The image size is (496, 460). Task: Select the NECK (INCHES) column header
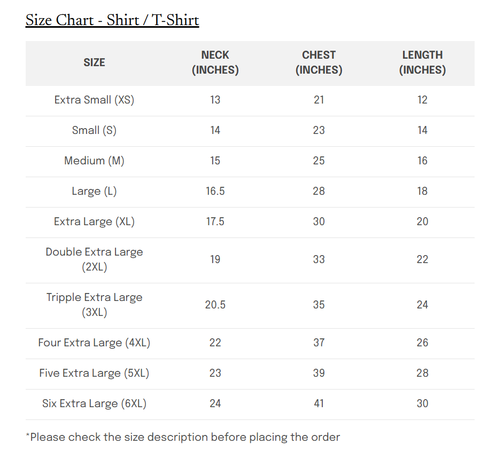click(215, 62)
